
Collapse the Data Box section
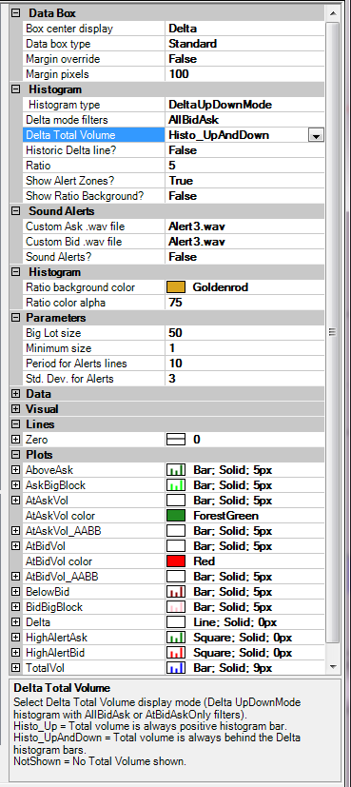pyautogui.click(x=15, y=13)
